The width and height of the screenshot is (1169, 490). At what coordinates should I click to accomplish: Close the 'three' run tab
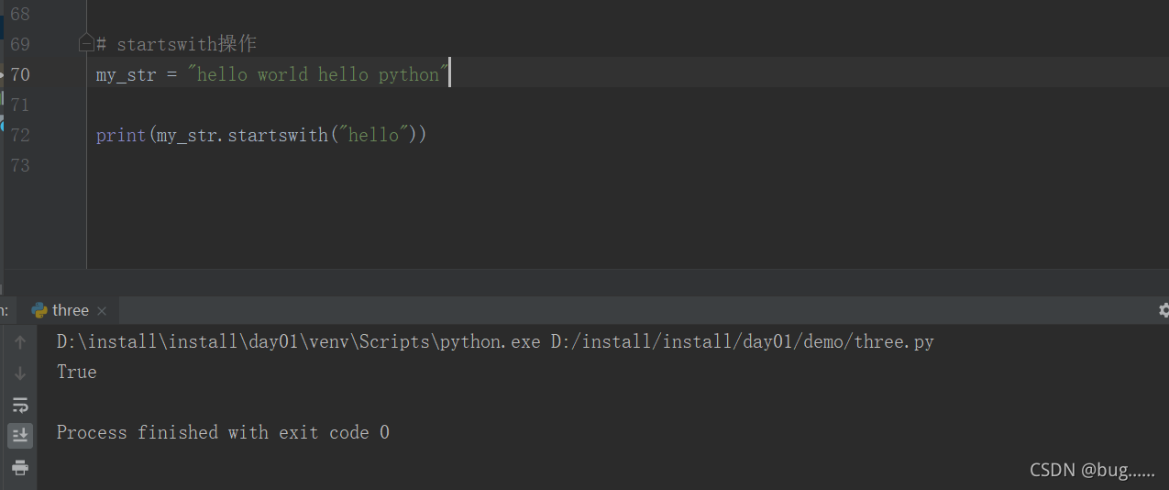[x=102, y=311]
